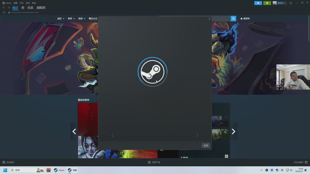Switch to the 库 (Library) tab
Viewport: 310px width, 174px height.
click(23, 8)
